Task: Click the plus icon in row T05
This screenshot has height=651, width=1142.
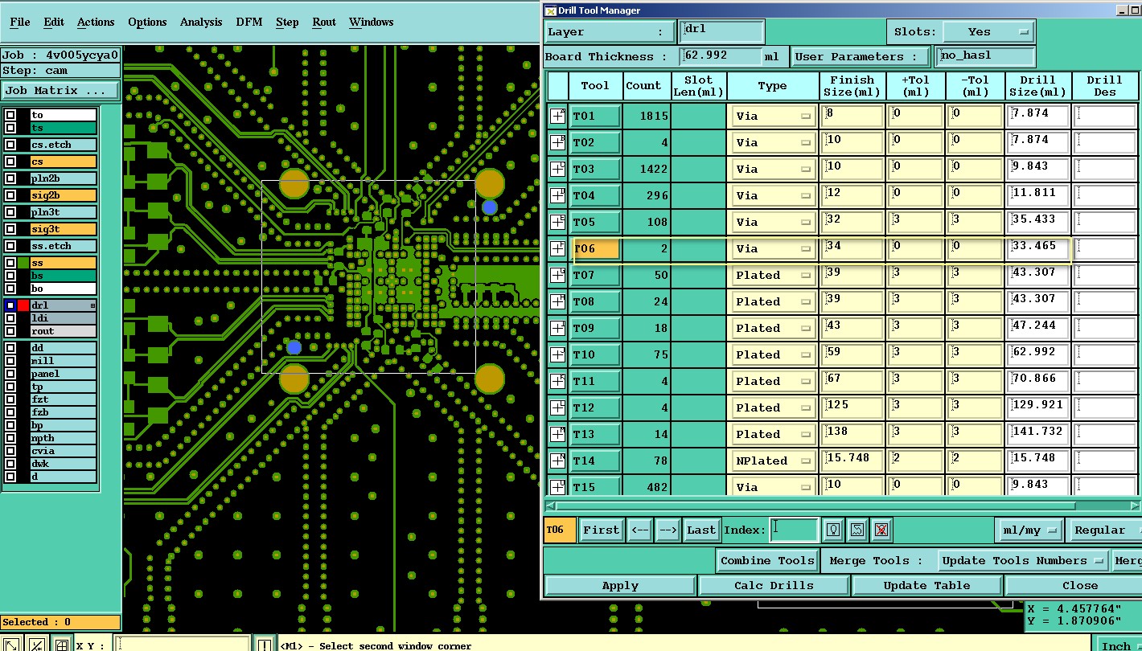Action: [x=557, y=222]
